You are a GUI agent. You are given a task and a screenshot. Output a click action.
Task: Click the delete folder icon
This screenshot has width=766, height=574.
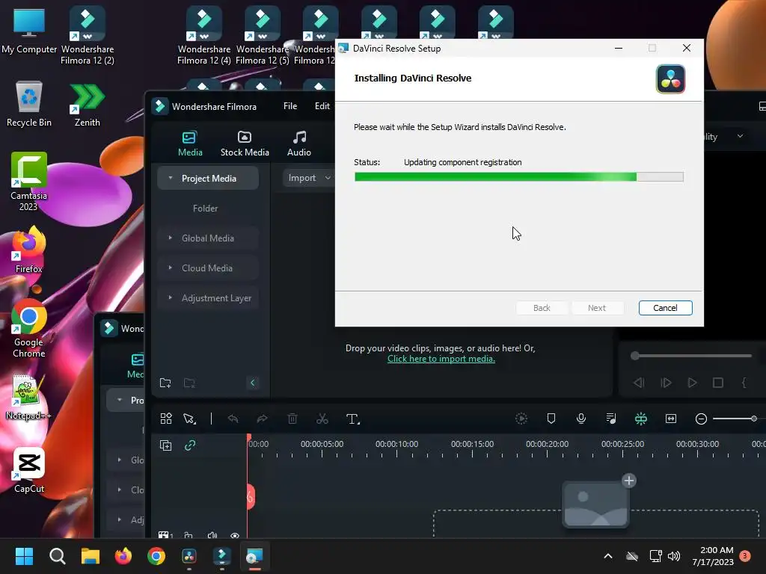click(189, 383)
